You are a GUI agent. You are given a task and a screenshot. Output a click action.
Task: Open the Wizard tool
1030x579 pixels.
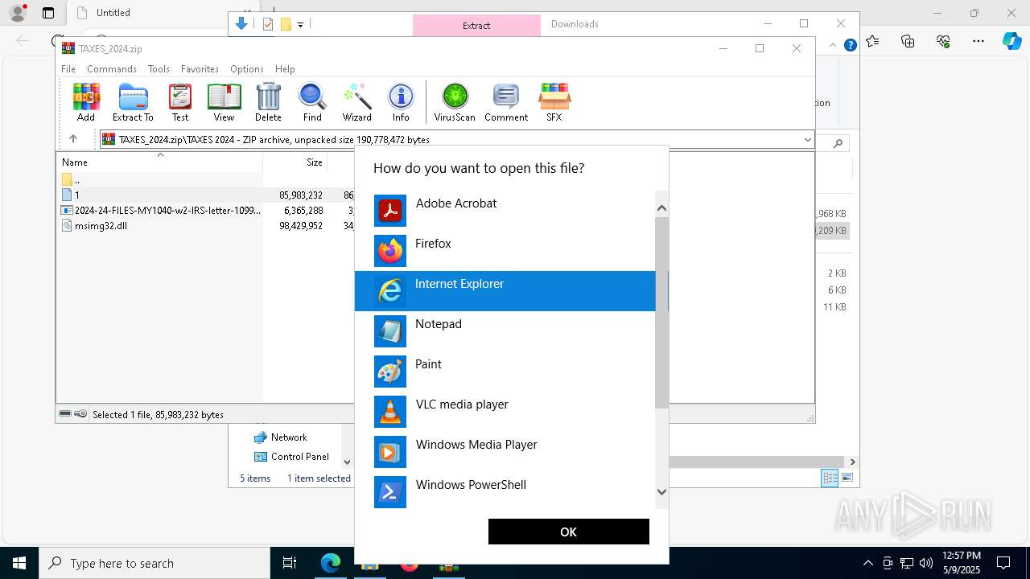[x=356, y=102]
